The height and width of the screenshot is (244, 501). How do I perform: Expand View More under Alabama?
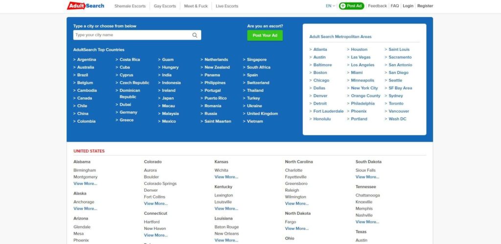[85, 184]
